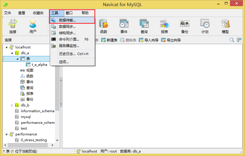The width and height of the screenshot is (245, 156).
Task: Click the 删除表 delete table button
Action: tap(128, 40)
